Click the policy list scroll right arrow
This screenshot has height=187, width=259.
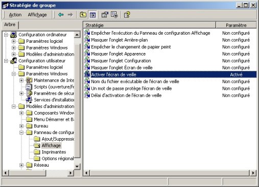[x=253, y=173]
